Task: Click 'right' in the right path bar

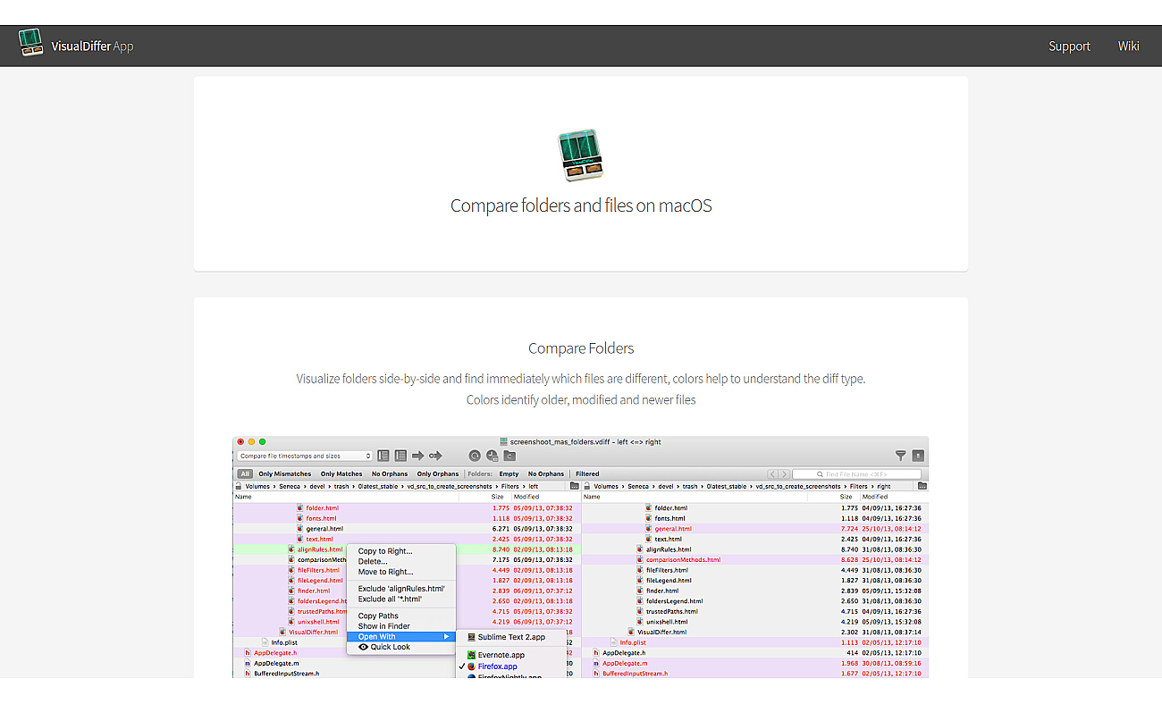Action: point(884,487)
